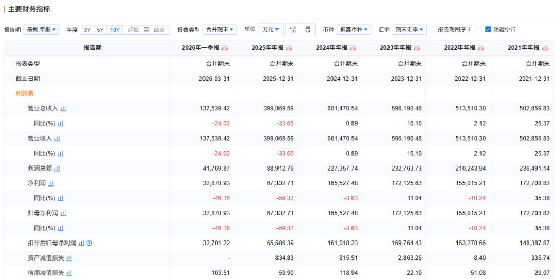Click the 信用减值损失 value 29.07

pos(542,273)
